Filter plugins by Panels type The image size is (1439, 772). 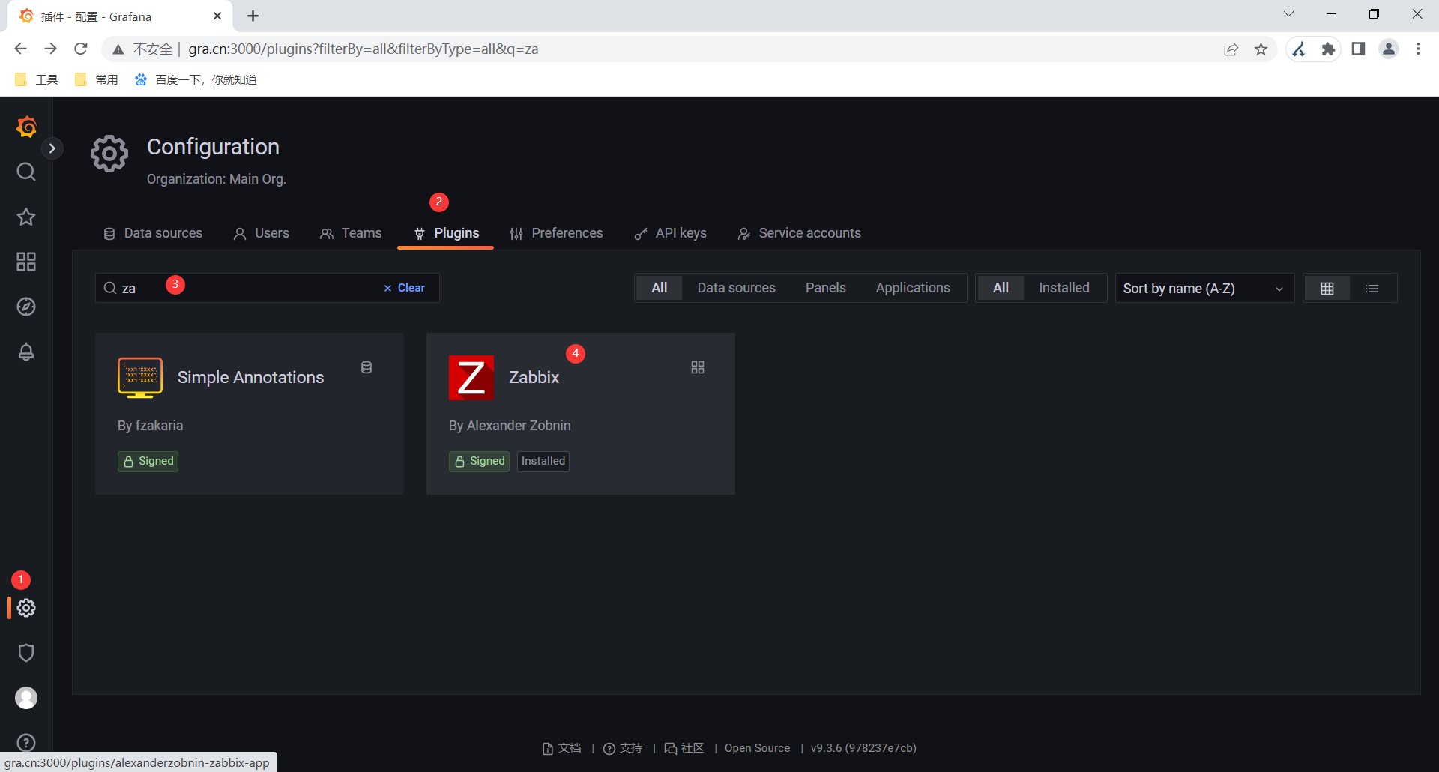pyautogui.click(x=826, y=288)
